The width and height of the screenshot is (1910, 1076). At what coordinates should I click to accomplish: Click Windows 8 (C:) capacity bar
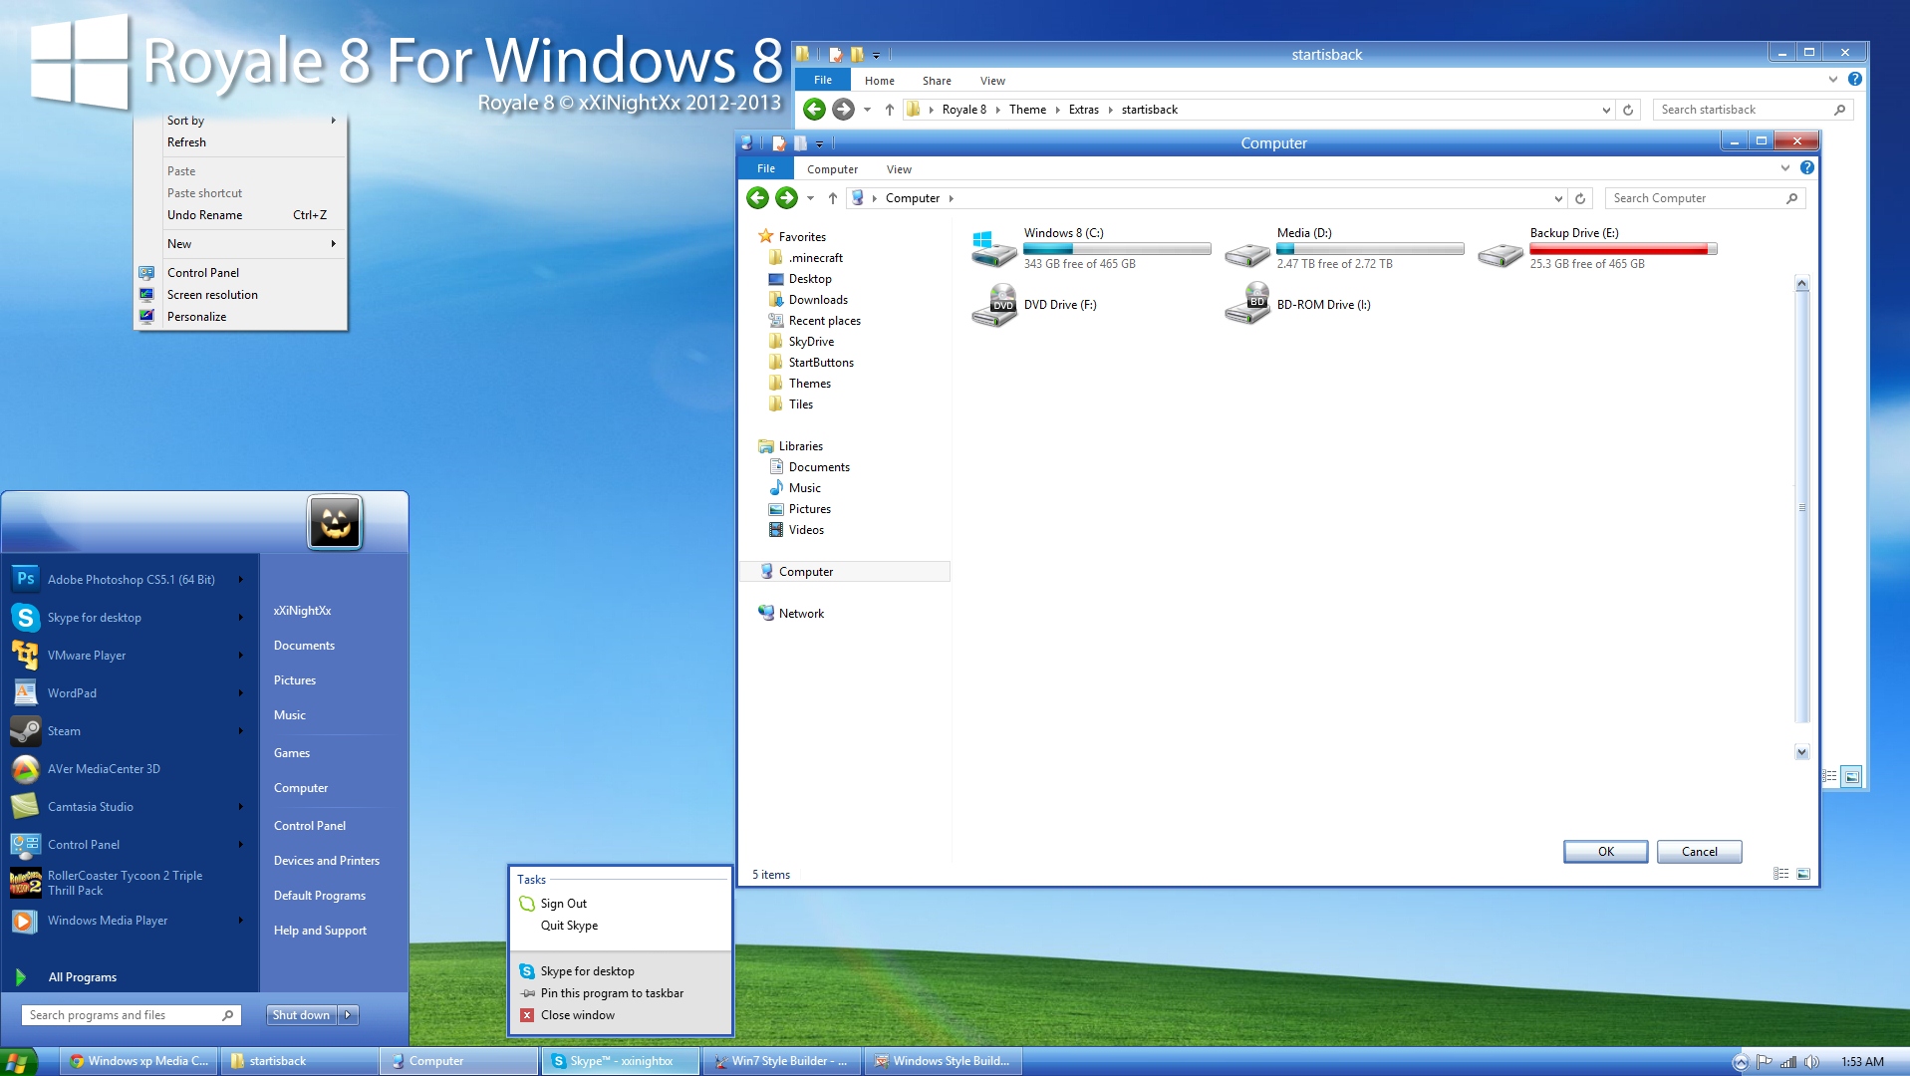tap(1117, 249)
